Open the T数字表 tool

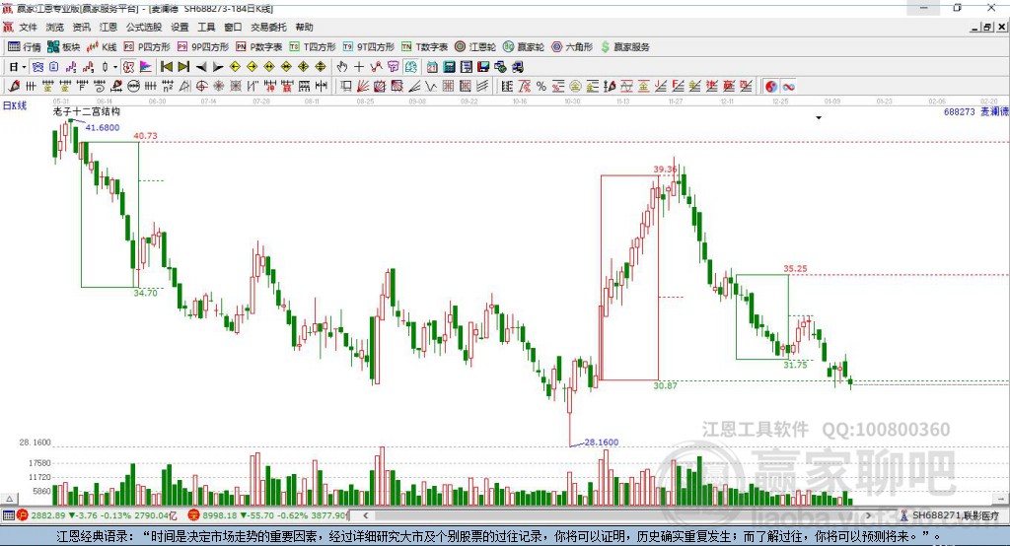(424, 47)
